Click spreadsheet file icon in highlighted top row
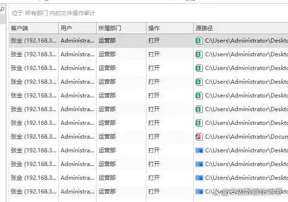This screenshot has width=288, height=202. [199, 41]
